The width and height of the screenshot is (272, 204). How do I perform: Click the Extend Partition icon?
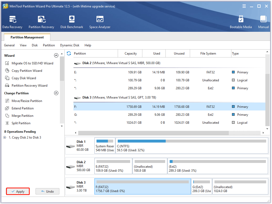point(7,108)
